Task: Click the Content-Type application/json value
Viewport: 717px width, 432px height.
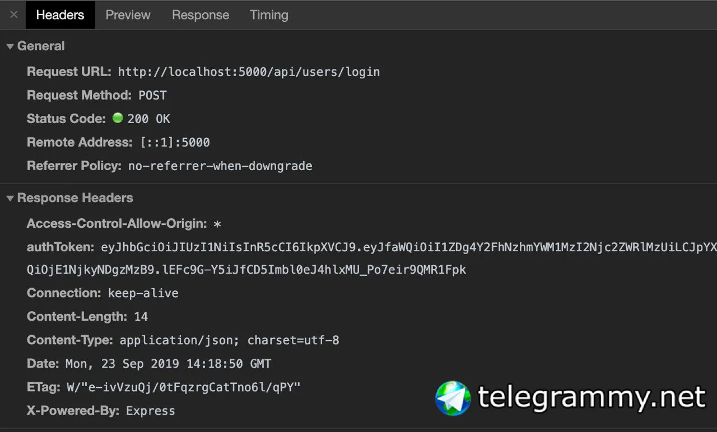Action: 229,340
